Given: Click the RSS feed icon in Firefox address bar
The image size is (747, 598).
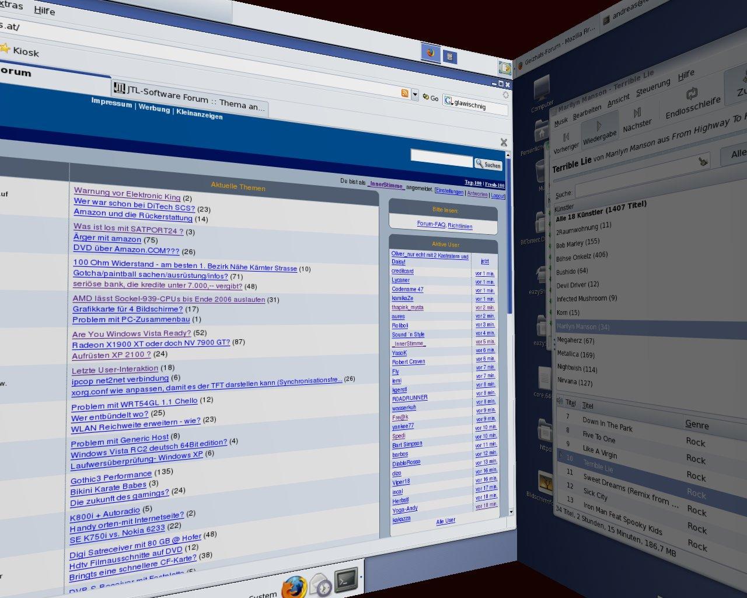Looking at the screenshot, I should tap(405, 93).
